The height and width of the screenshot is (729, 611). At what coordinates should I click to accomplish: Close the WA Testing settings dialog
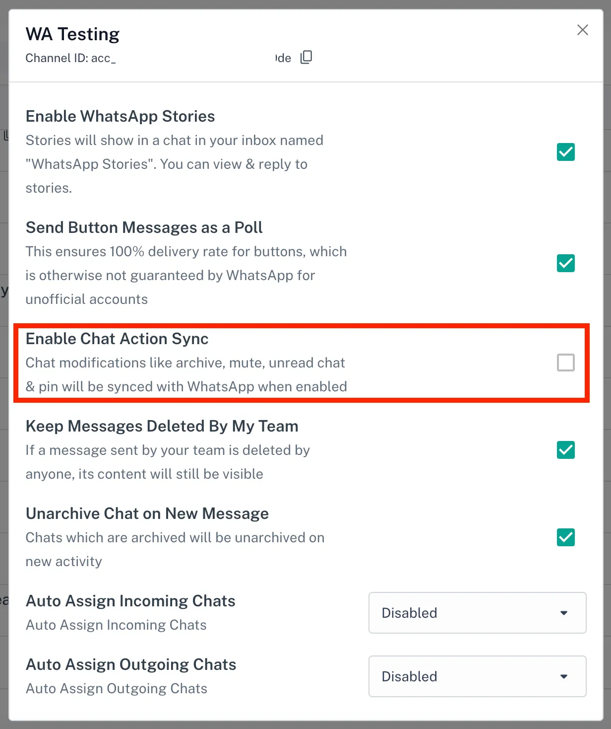pos(583,30)
